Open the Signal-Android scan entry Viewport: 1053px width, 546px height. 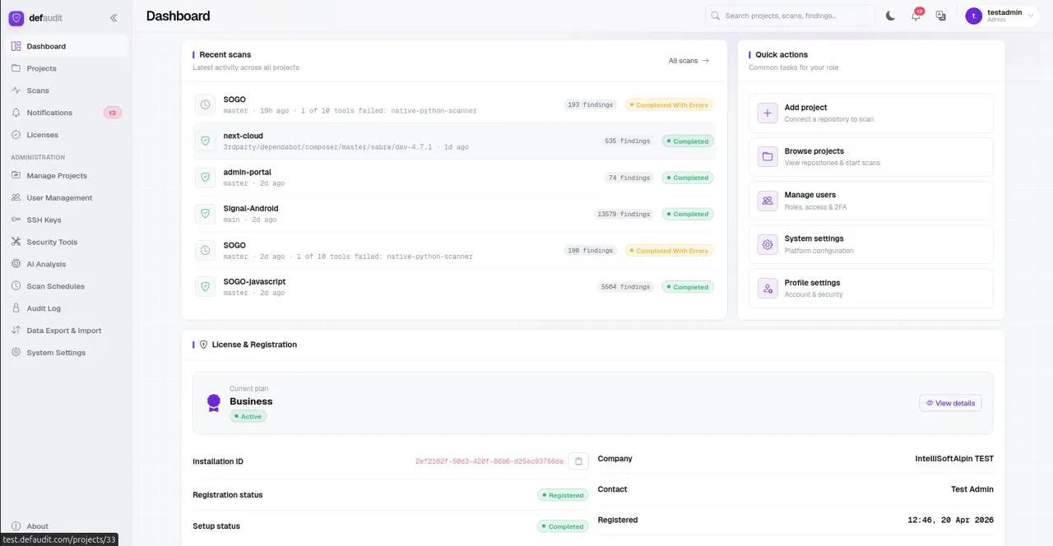(454, 214)
